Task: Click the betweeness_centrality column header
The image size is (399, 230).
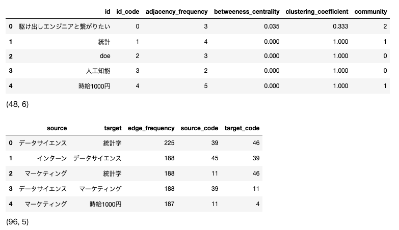Action: [x=247, y=12]
